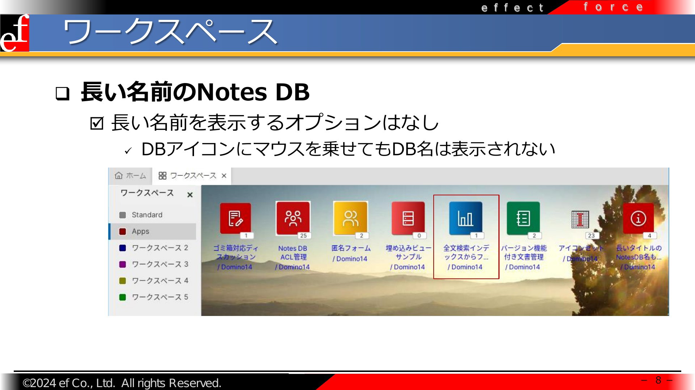Click unread count badge 25 on ACL管理
The image size is (695, 390).
(303, 235)
